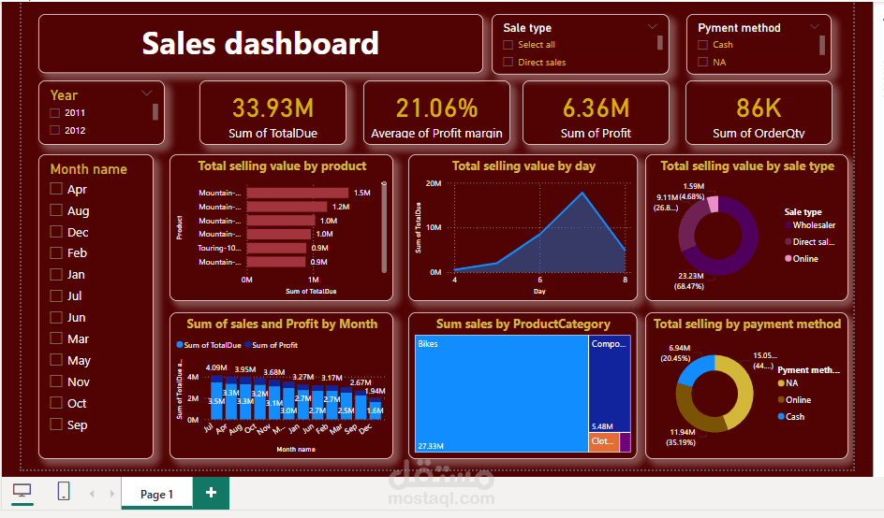Click the pink 1.59M donut segment
Image resolution: width=884 pixels, height=518 pixels.
pyautogui.click(x=713, y=205)
